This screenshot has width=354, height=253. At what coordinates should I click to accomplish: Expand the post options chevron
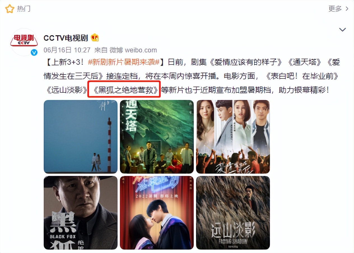coord(342,30)
